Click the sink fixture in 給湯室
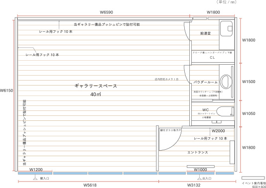Image resolution: width=266 pixels, height=188 pixels. coord(226,28)
